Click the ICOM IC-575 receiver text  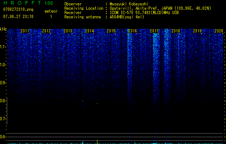click(144, 13)
